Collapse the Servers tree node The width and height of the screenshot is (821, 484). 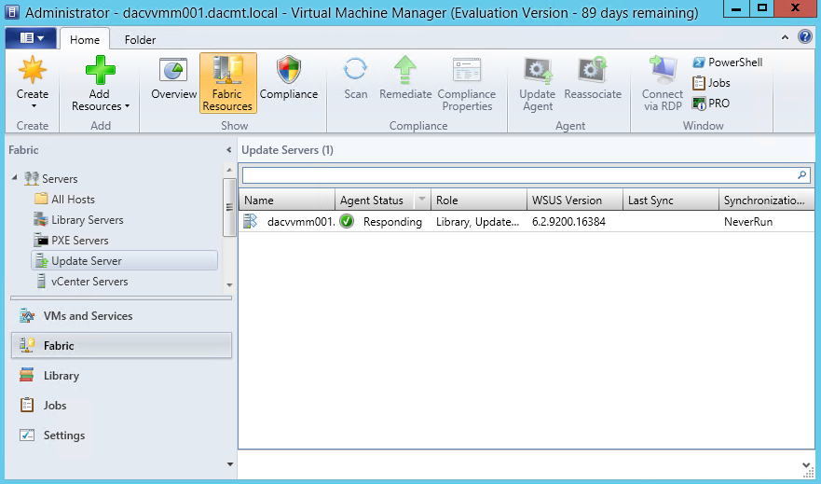(15, 177)
